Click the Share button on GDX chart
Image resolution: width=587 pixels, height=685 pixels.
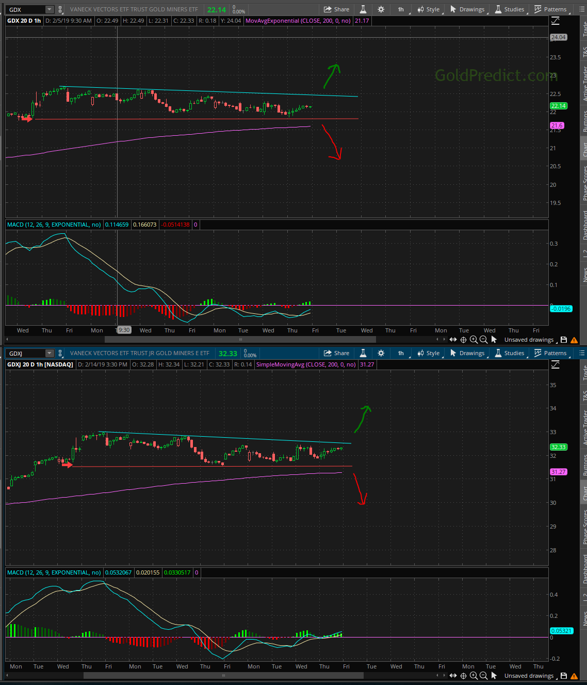(x=336, y=9)
